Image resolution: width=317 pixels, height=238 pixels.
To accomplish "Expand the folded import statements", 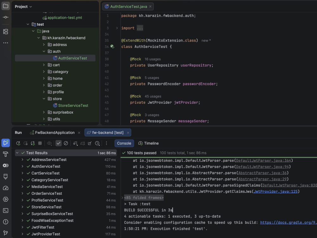I will click(117, 28).
